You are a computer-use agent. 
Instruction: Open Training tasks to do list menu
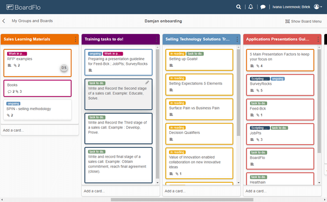(x=156, y=40)
